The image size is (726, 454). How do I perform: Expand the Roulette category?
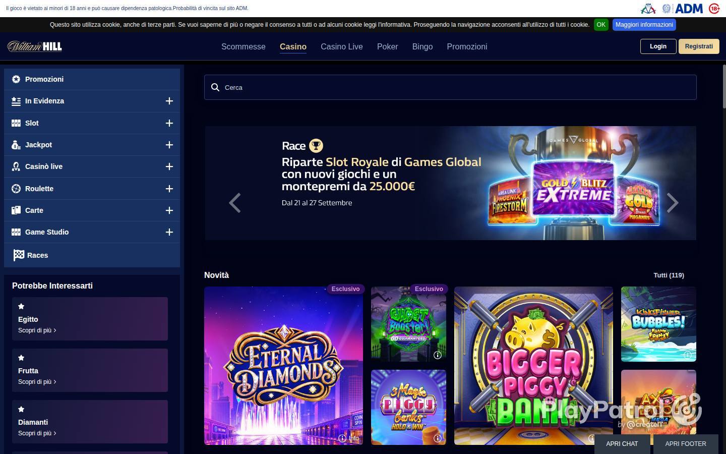point(169,189)
